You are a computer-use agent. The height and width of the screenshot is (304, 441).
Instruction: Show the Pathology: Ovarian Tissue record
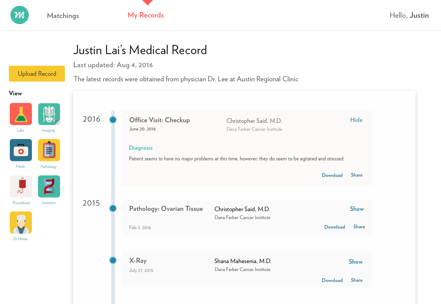pyautogui.click(x=356, y=209)
